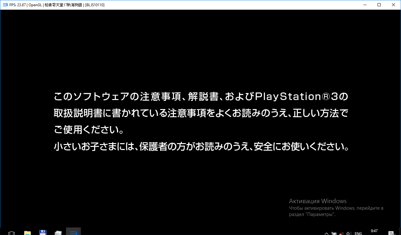Click the floppy disk taskbar icon
The image size is (401, 235).
(x=43, y=232)
